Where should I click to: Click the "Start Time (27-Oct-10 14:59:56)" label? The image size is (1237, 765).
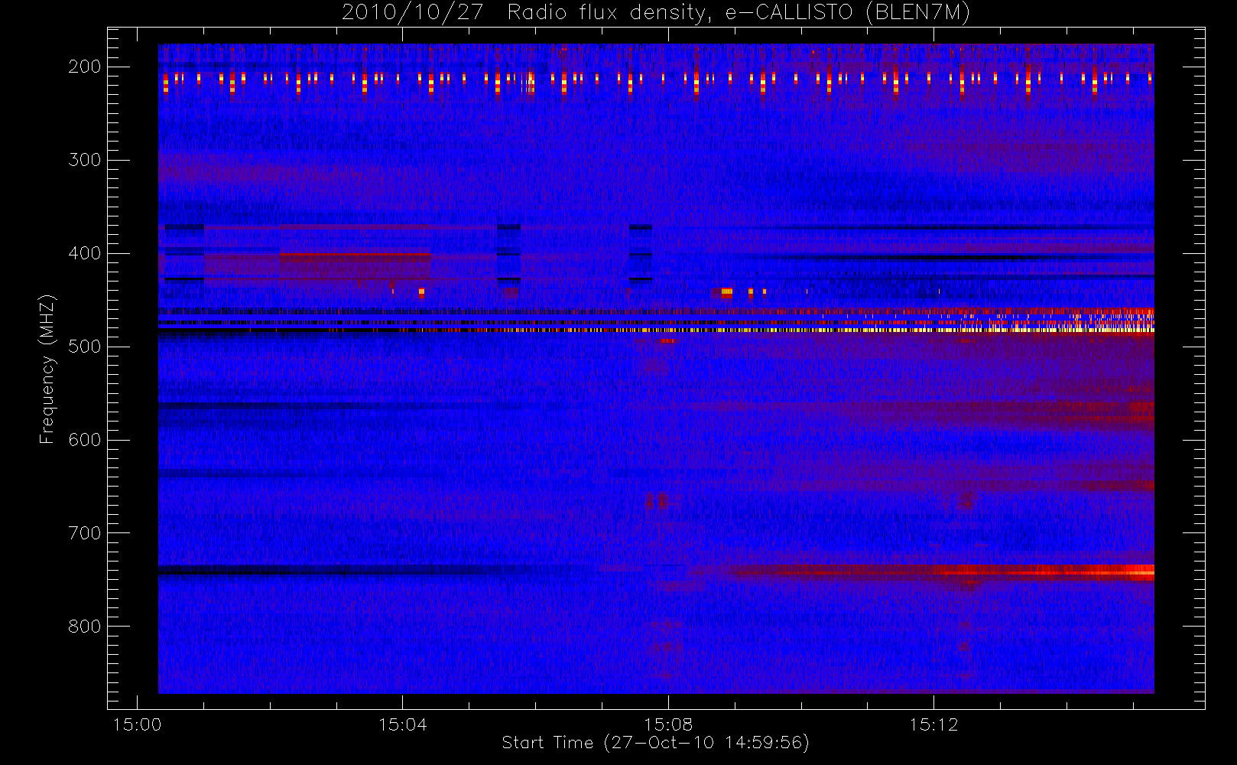click(x=655, y=742)
